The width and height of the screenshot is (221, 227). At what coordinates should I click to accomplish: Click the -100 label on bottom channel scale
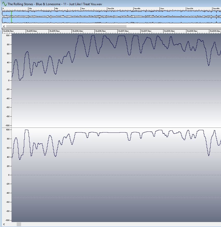click(7, 220)
